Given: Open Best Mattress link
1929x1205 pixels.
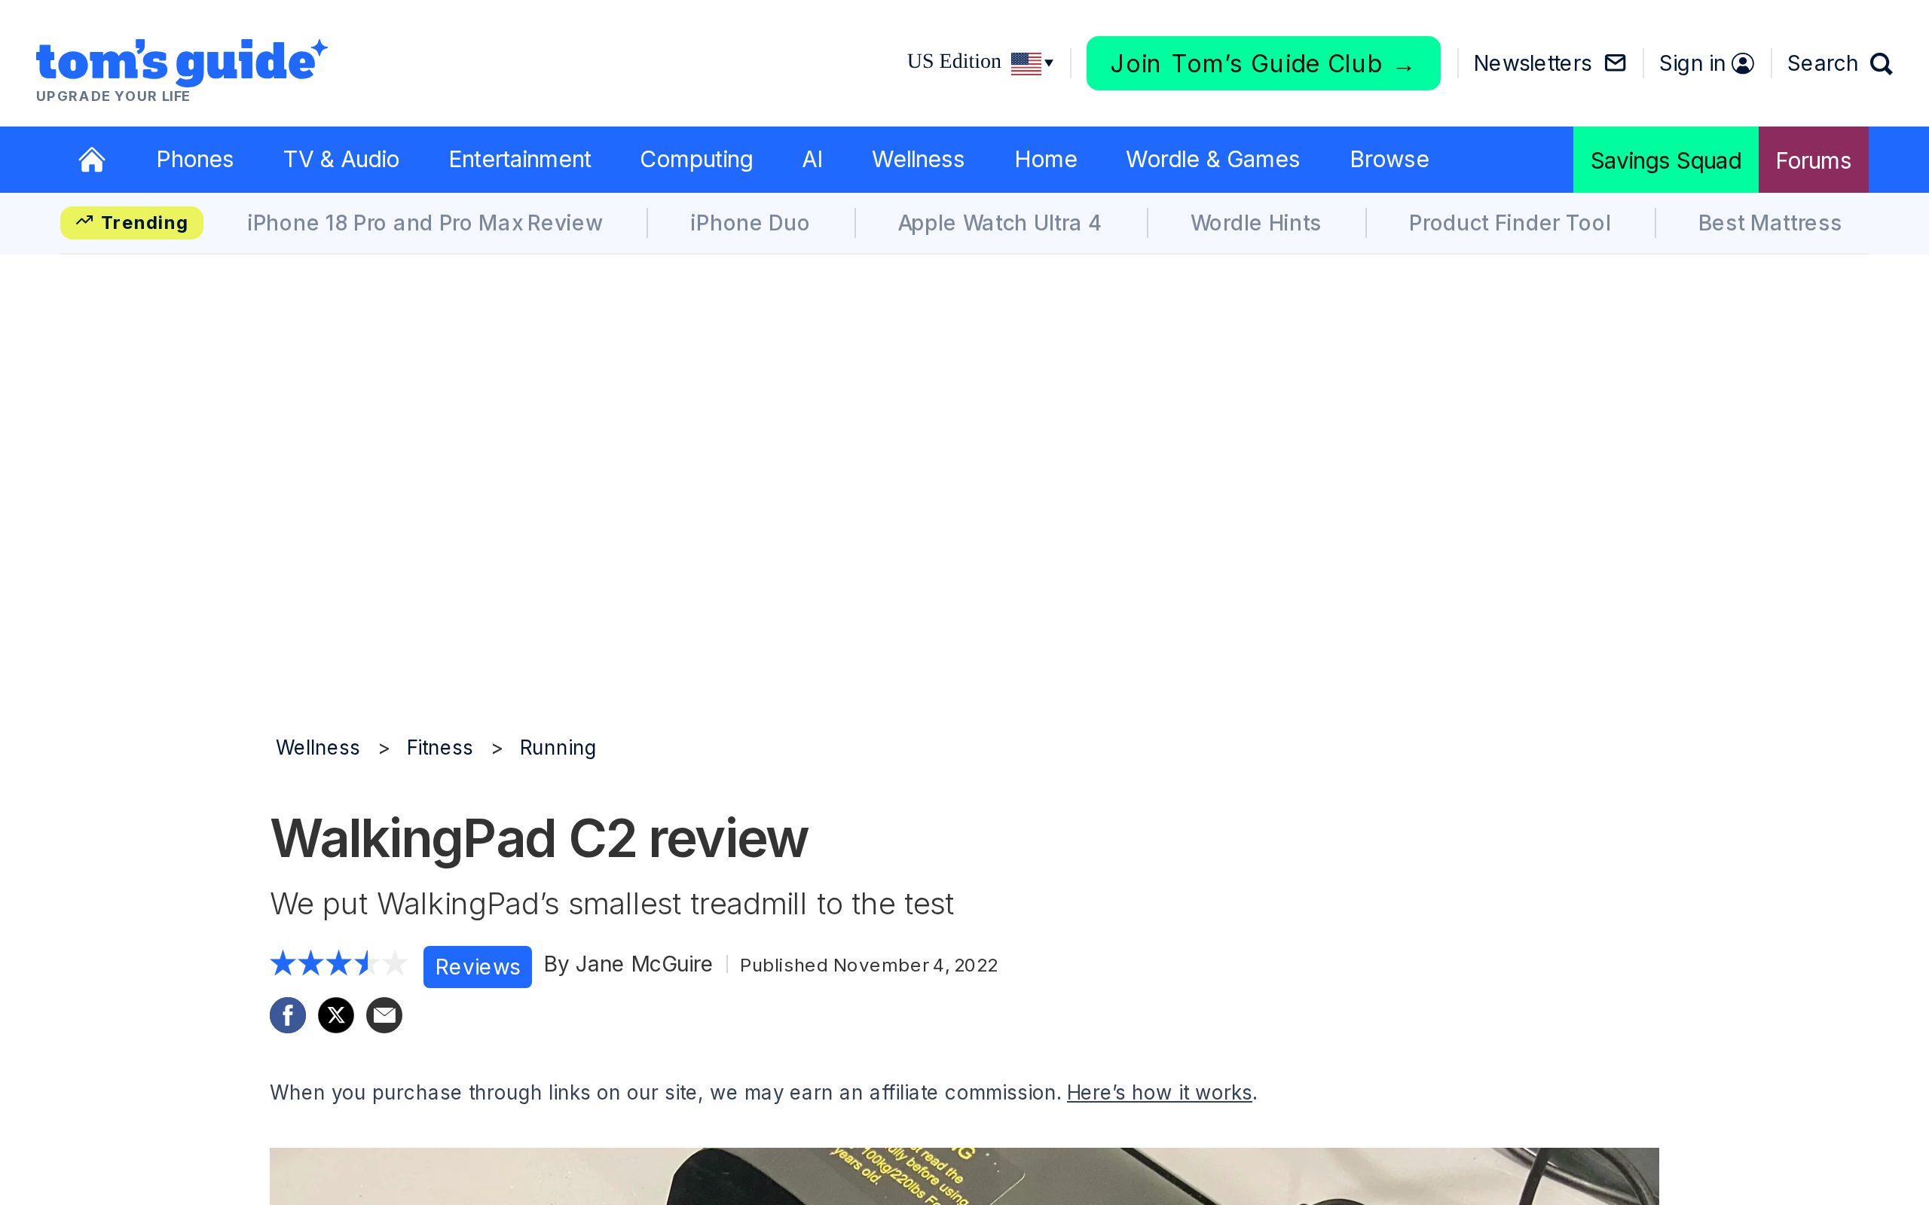Looking at the screenshot, I should (1769, 223).
